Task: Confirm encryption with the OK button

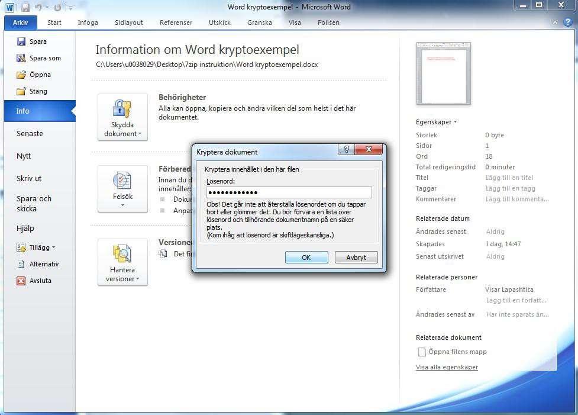Action: click(x=306, y=258)
